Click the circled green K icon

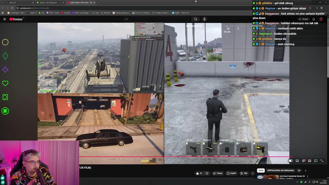(5, 111)
